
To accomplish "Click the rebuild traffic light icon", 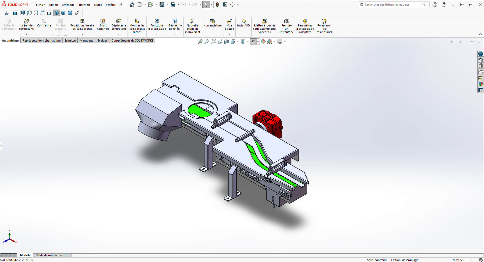I will pos(217,5).
